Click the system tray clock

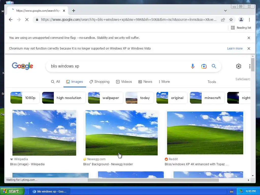point(251,191)
